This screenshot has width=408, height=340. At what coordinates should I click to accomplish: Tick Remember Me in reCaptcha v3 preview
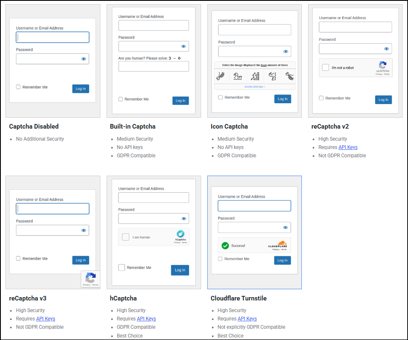(18, 258)
